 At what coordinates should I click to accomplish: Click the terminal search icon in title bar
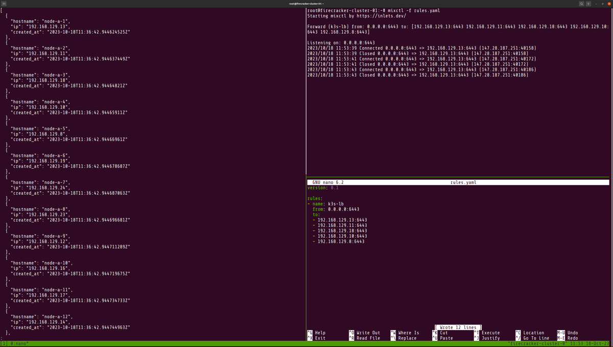[581, 4]
